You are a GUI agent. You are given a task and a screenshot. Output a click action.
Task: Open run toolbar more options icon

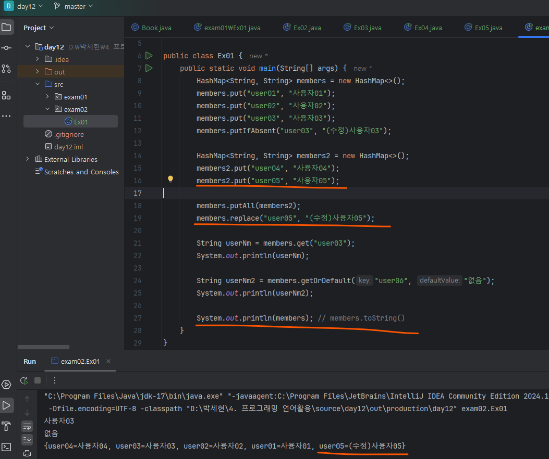pos(55,380)
